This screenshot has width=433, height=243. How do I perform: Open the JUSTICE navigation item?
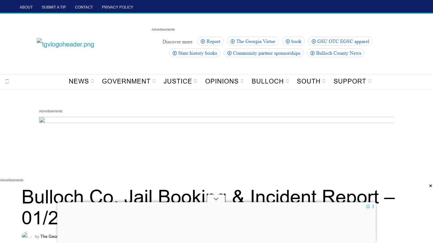(178, 81)
